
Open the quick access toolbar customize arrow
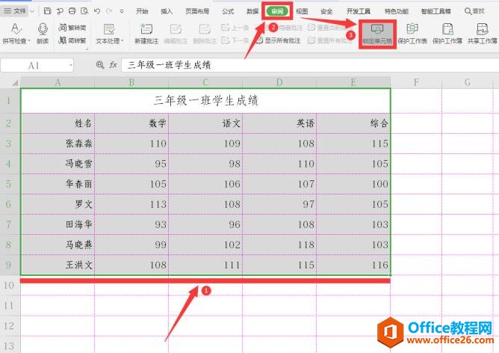tap(122, 11)
